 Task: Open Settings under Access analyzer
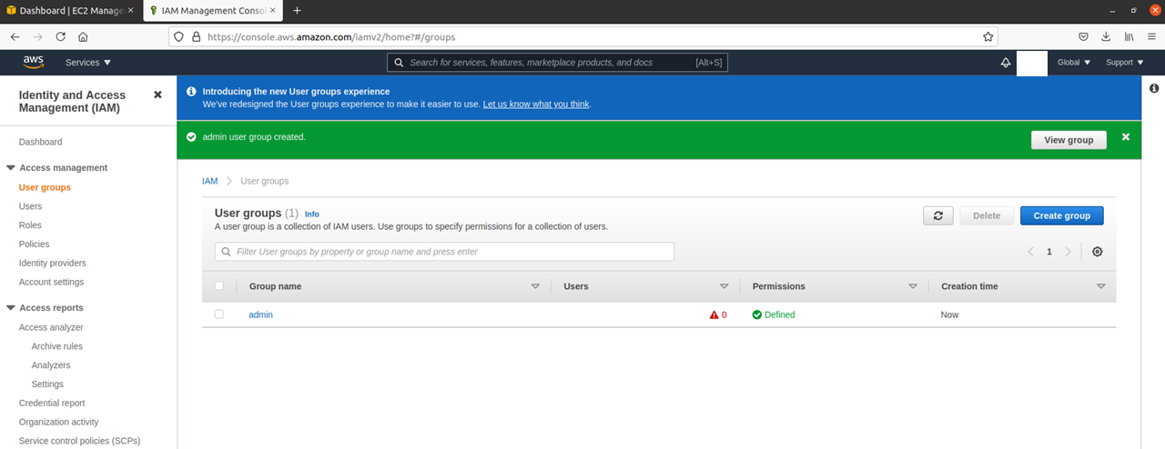[x=47, y=384]
